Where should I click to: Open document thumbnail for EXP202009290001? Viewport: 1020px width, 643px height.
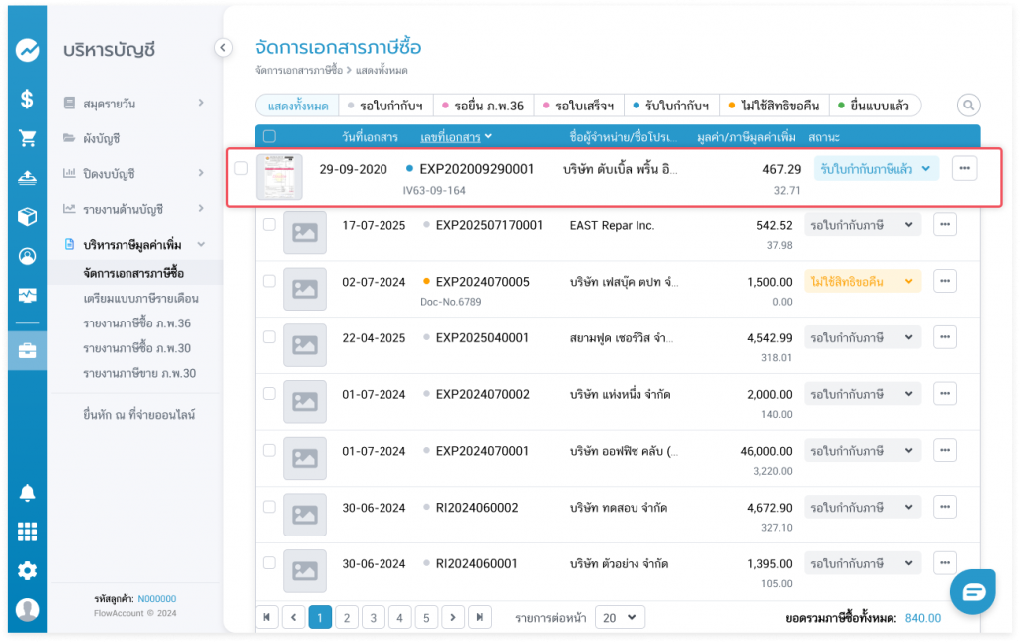[x=279, y=177]
